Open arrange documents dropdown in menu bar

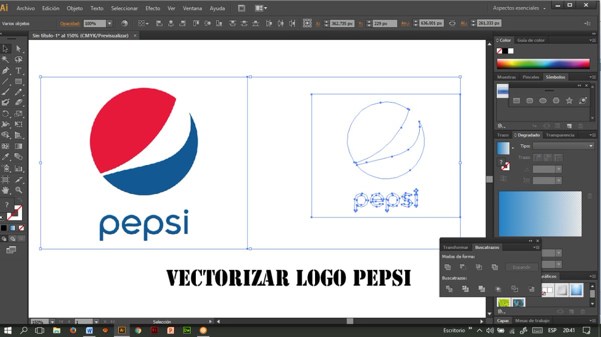(x=261, y=8)
